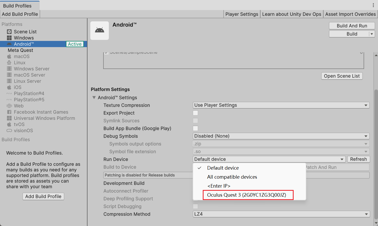Click the Windows platform logo icon

(x=9, y=38)
